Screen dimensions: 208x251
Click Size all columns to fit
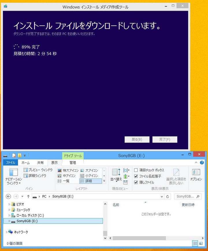click(x=125, y=182)
